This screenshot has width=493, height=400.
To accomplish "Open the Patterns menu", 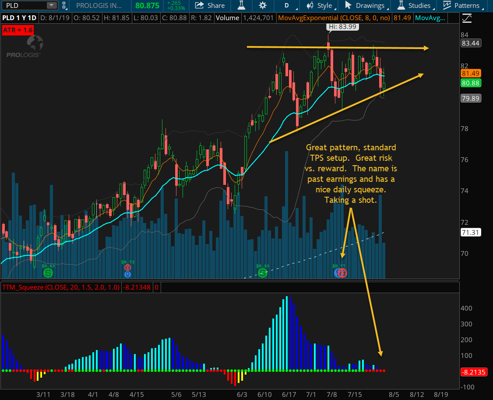I will (463, 5).
